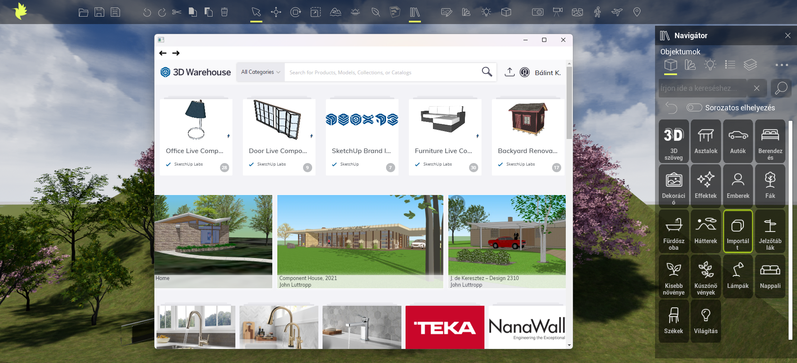Select the Rotate tool

296,12
